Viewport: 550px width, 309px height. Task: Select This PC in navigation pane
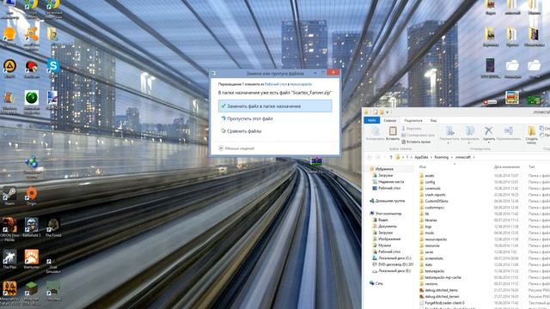(x=388, y=214)
